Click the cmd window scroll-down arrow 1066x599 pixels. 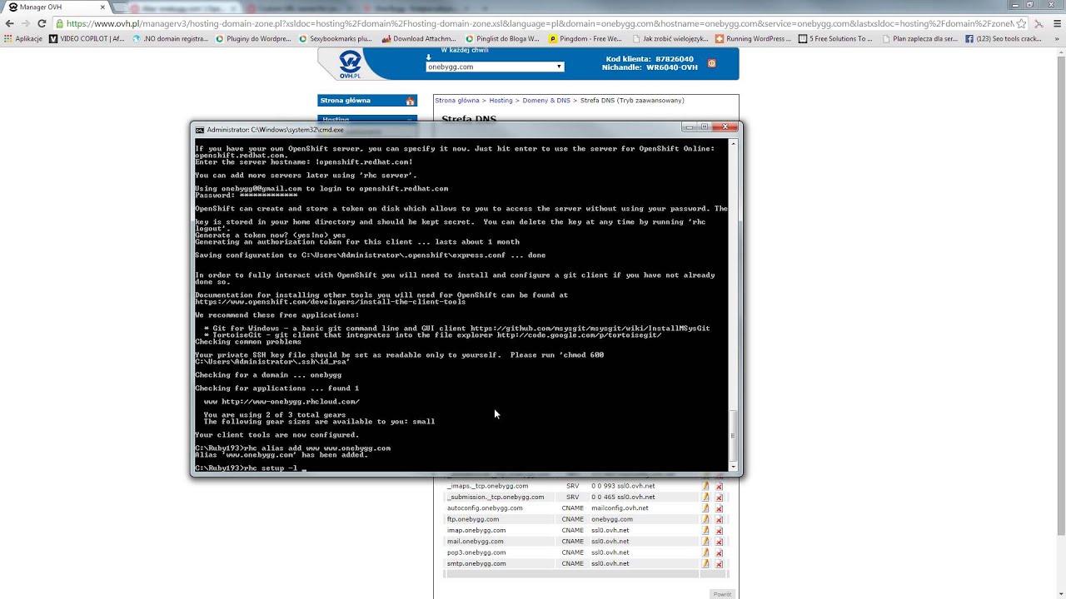pos(733,467)
